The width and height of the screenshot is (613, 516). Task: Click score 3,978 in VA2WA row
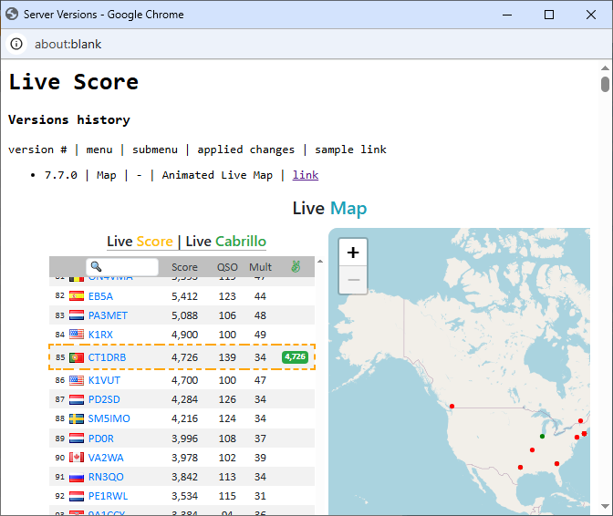point(184,458)
